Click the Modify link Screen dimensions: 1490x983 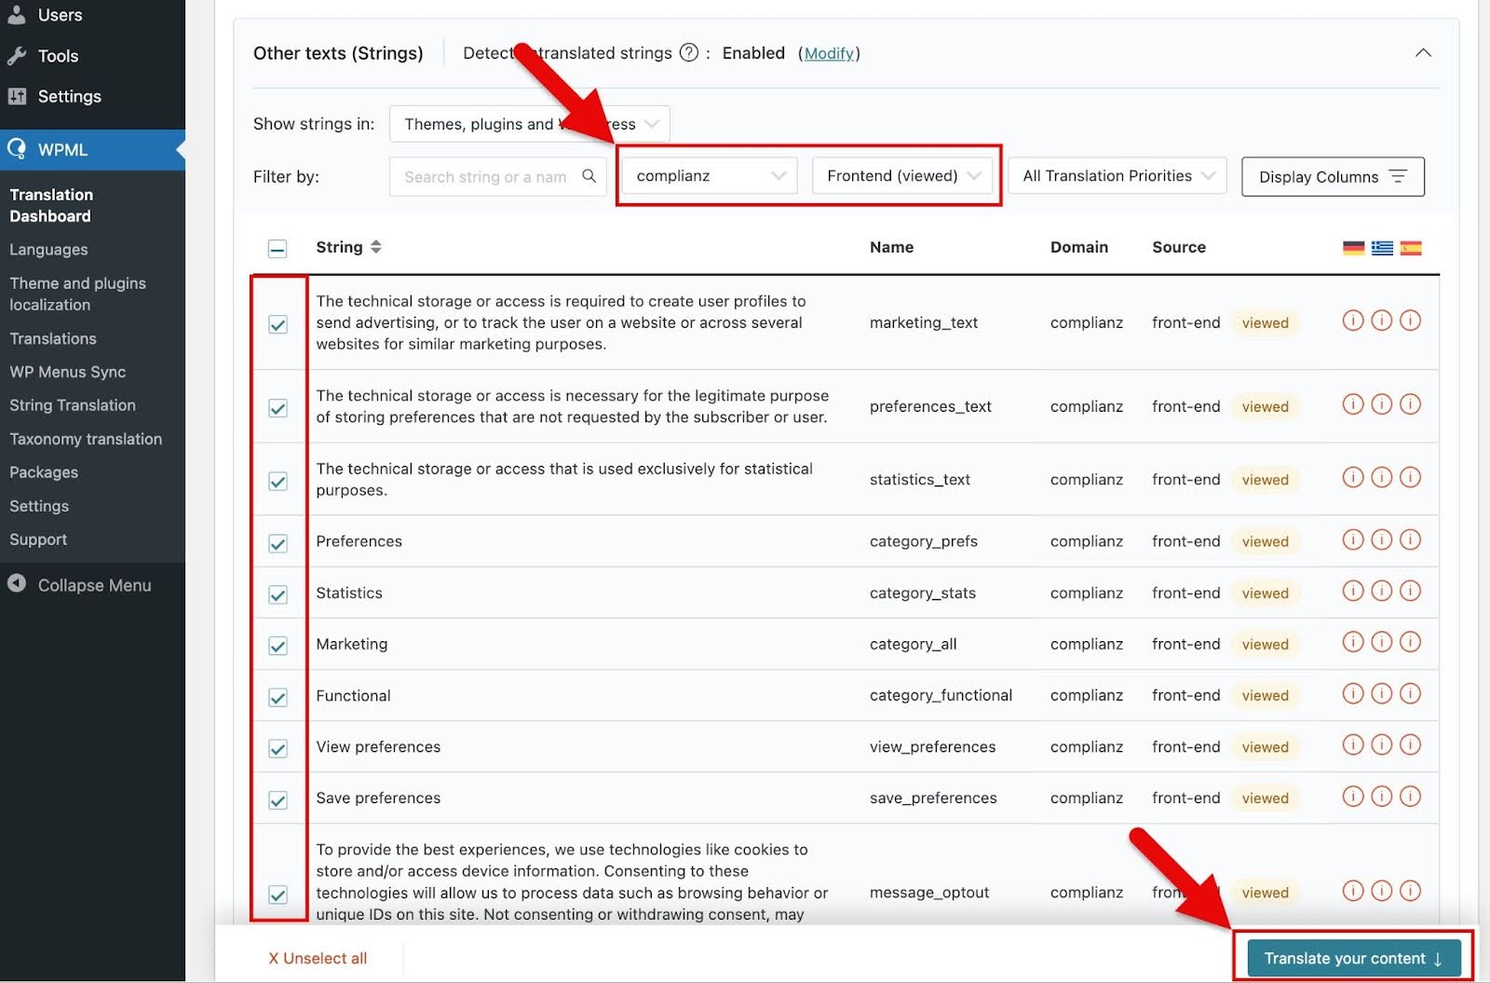pyautogui.click(x=829, y=53)
